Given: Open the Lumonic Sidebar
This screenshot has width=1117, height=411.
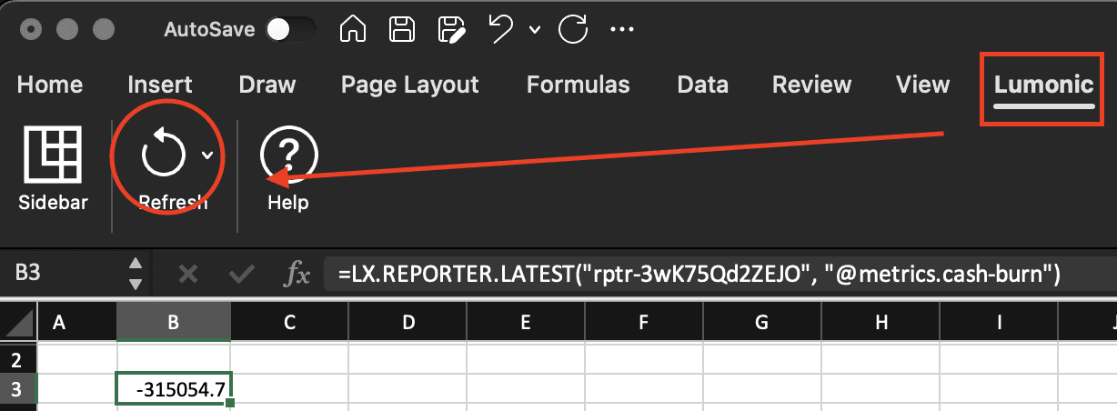Looking at the screenshot, I should (x=53, y=170).
